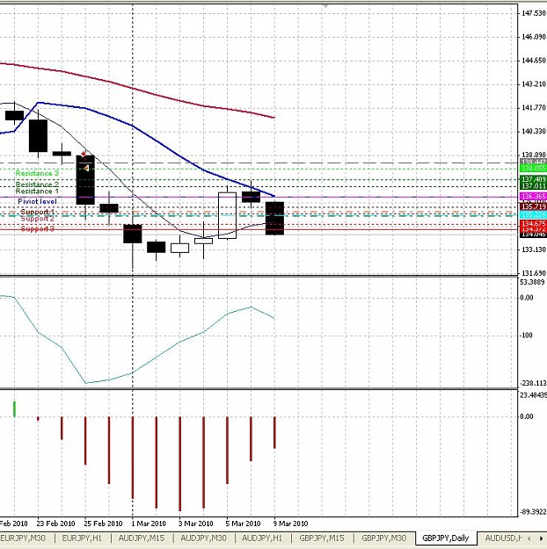Click the -100 oscillator level value
This screenshot has height=549, width=547.
point(526,336)
